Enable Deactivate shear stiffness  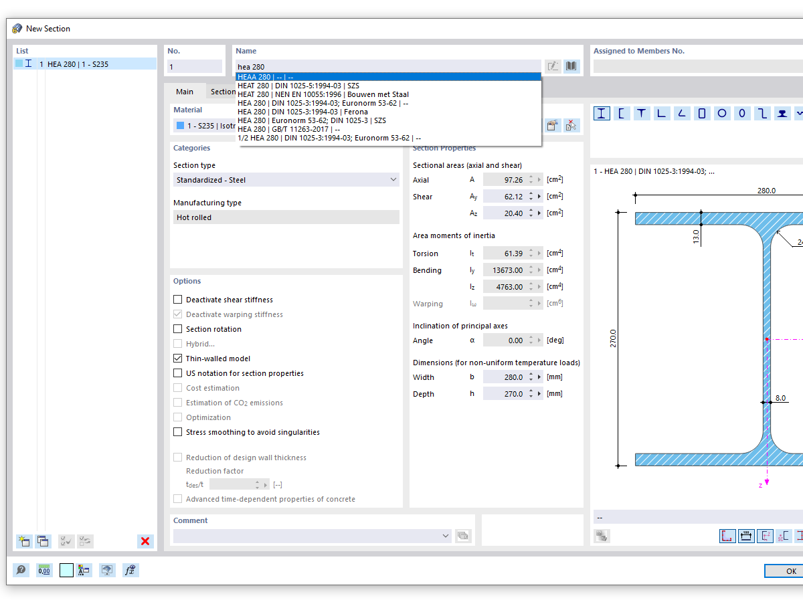tap(178, 300)
